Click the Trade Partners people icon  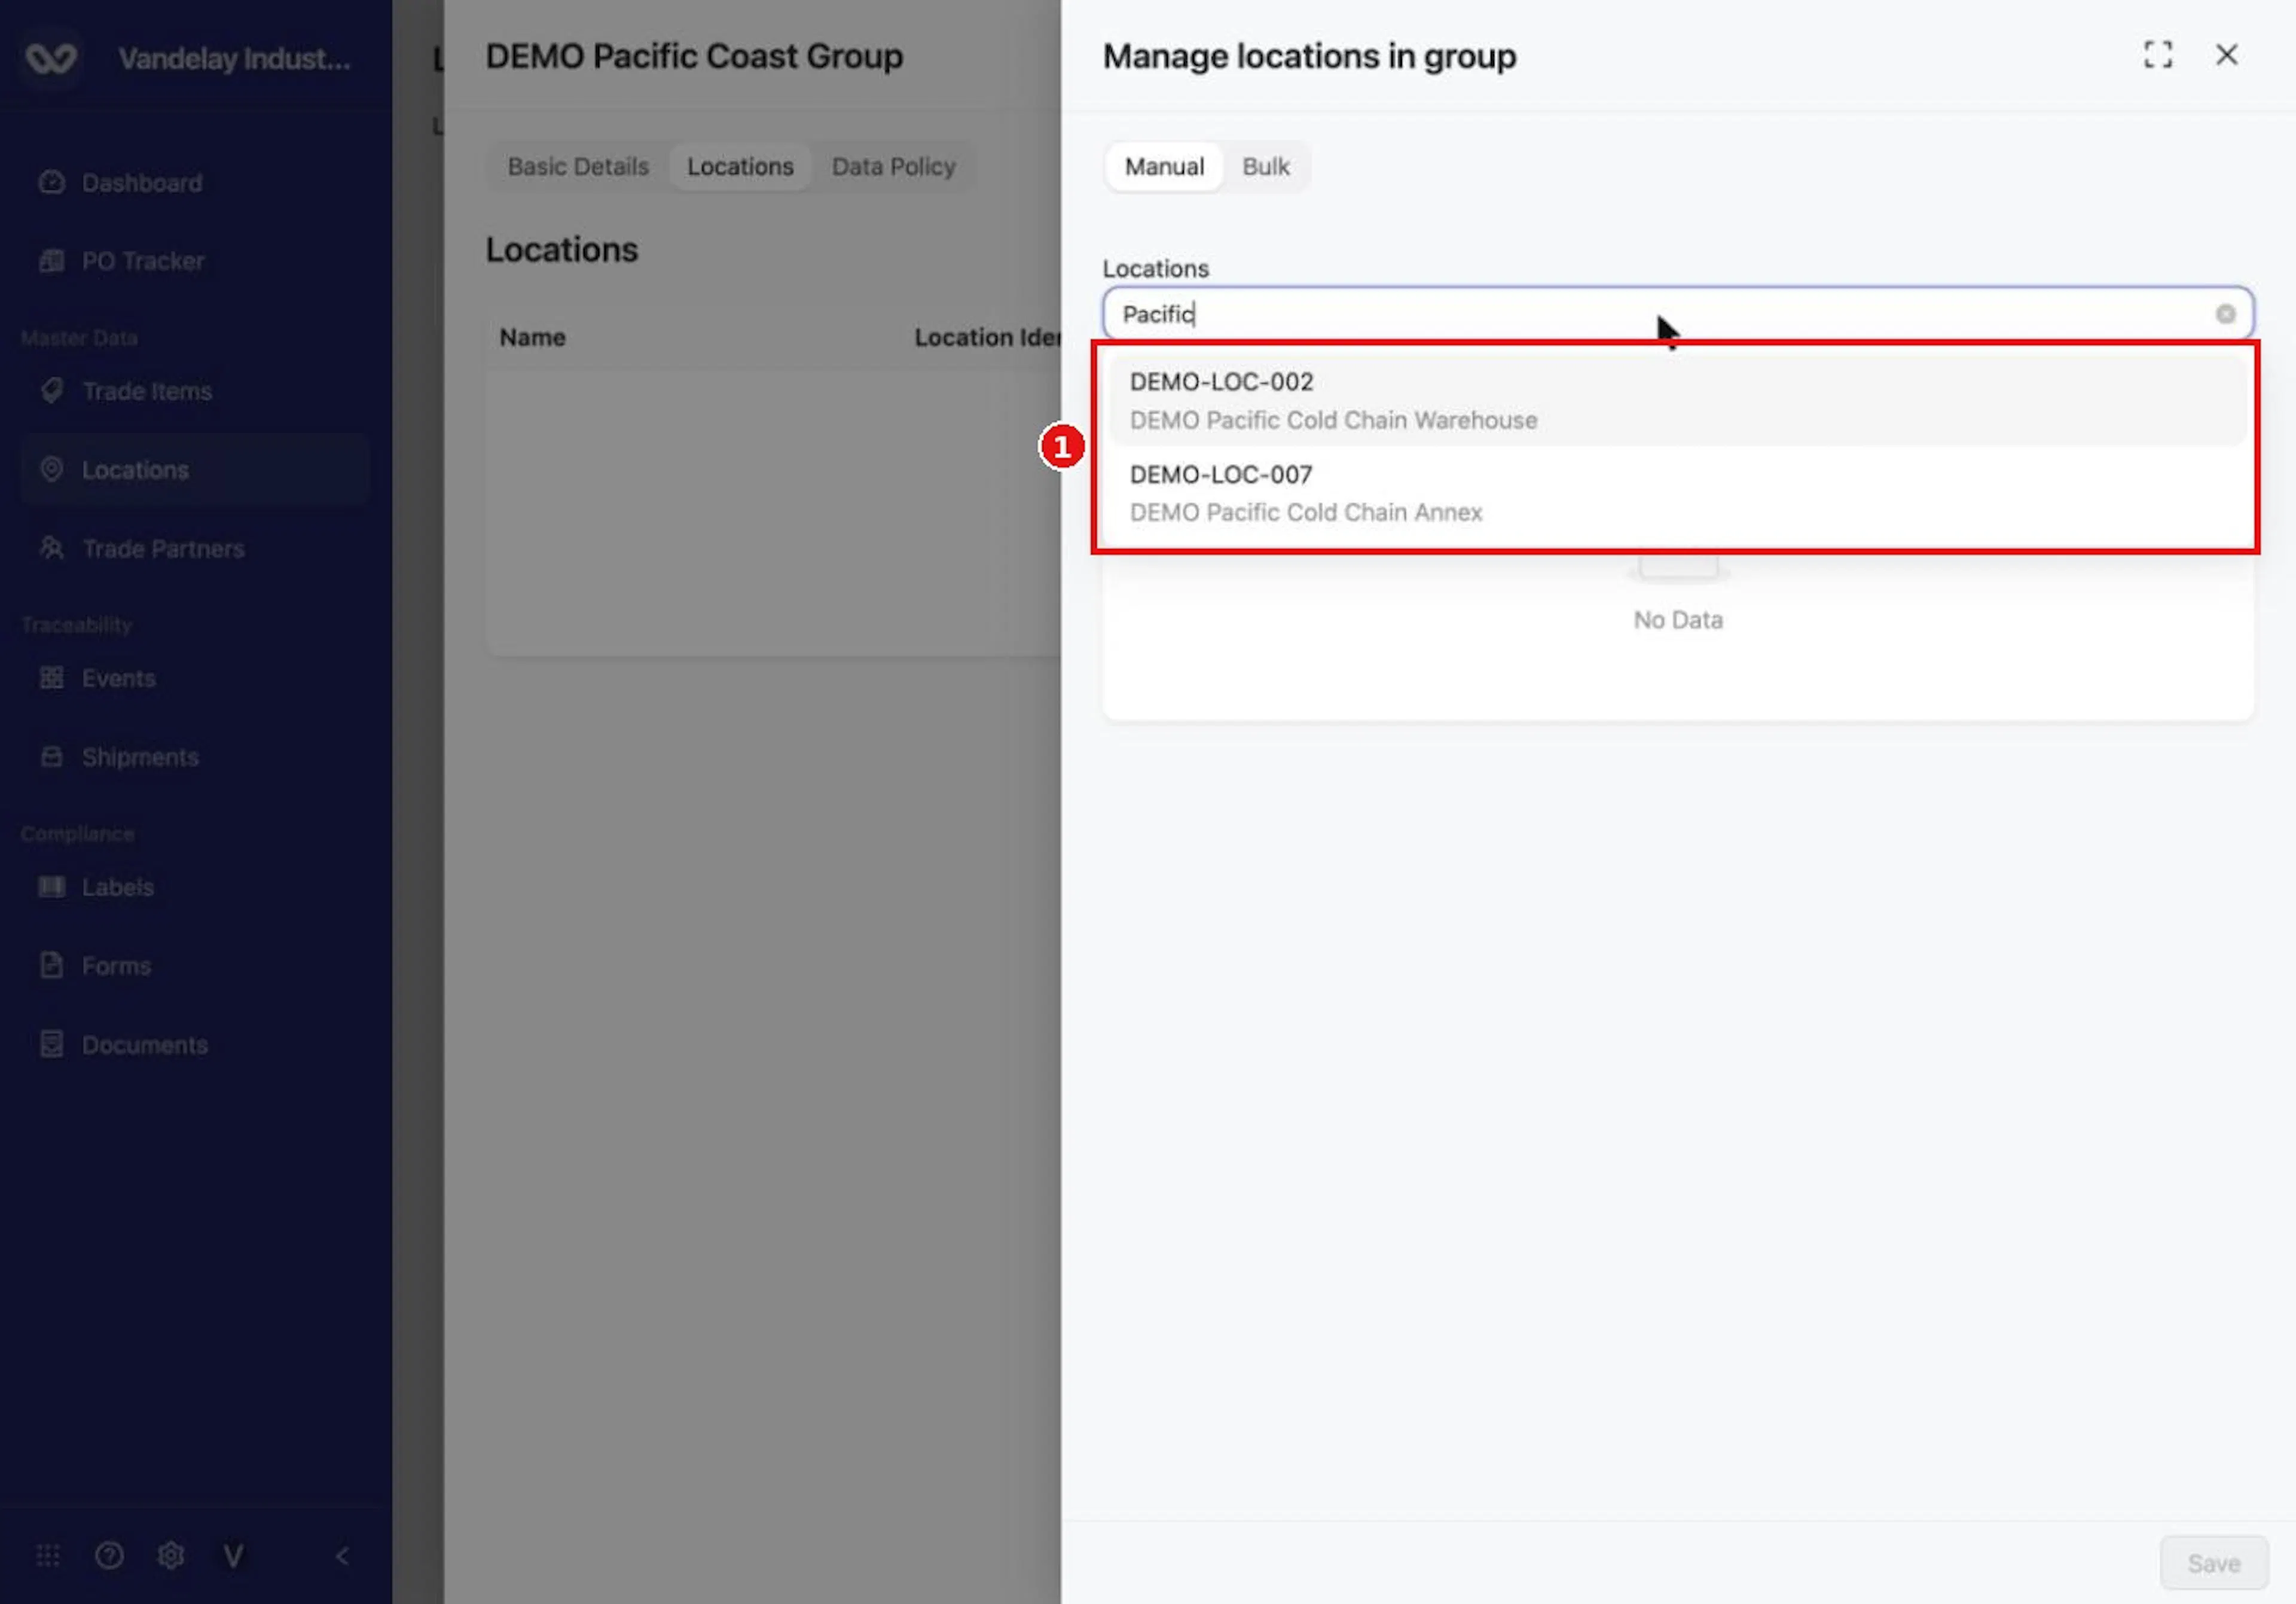coord(52,547)
